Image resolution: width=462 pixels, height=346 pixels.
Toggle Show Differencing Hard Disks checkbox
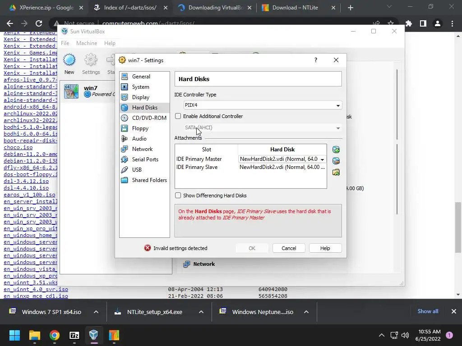click(x=178, y=196)
